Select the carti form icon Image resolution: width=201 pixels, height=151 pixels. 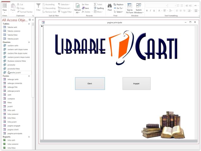4,95
